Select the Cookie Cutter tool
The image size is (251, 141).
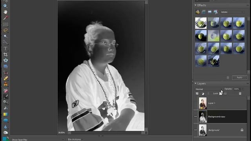point(5,60)
